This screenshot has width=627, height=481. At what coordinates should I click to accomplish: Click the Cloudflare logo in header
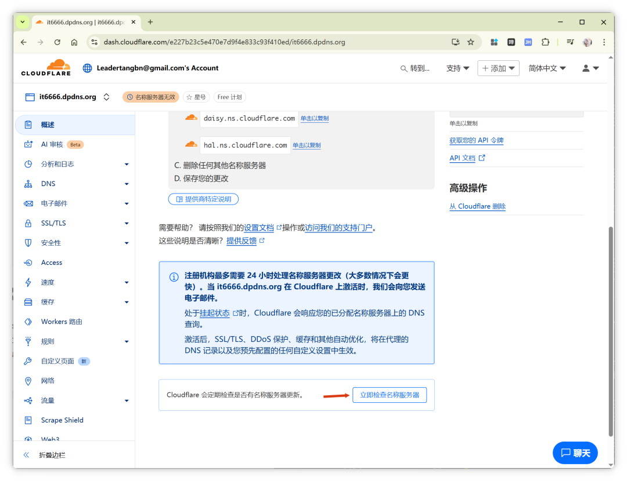point(46,67)
